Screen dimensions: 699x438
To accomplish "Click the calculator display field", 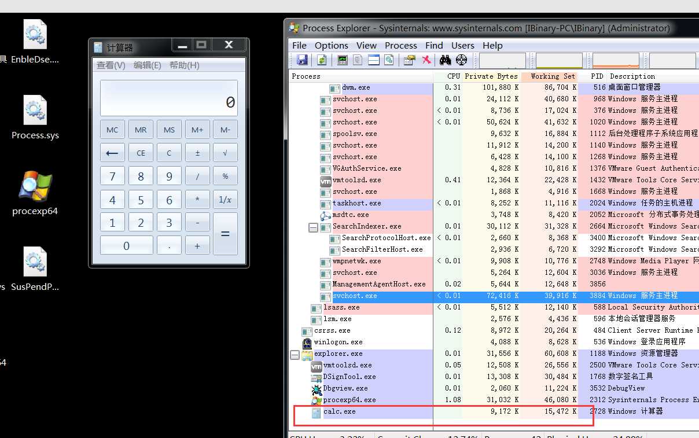I will 169,98.
